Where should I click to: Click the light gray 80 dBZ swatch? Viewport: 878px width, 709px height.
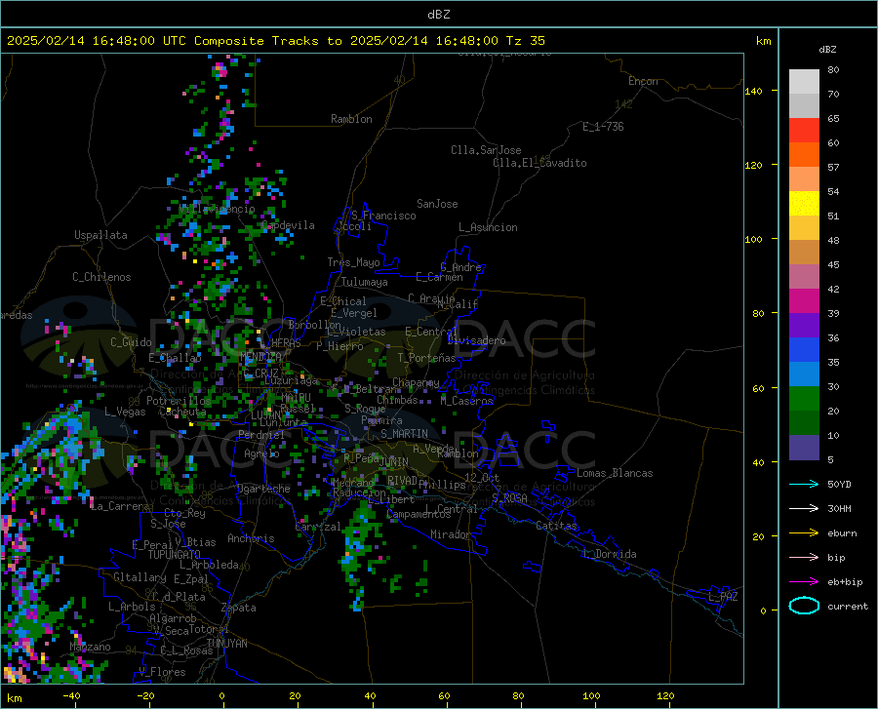[x=804, y=82]
